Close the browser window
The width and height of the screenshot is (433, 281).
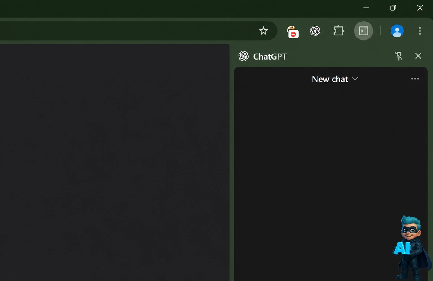(x=420, y=8)
